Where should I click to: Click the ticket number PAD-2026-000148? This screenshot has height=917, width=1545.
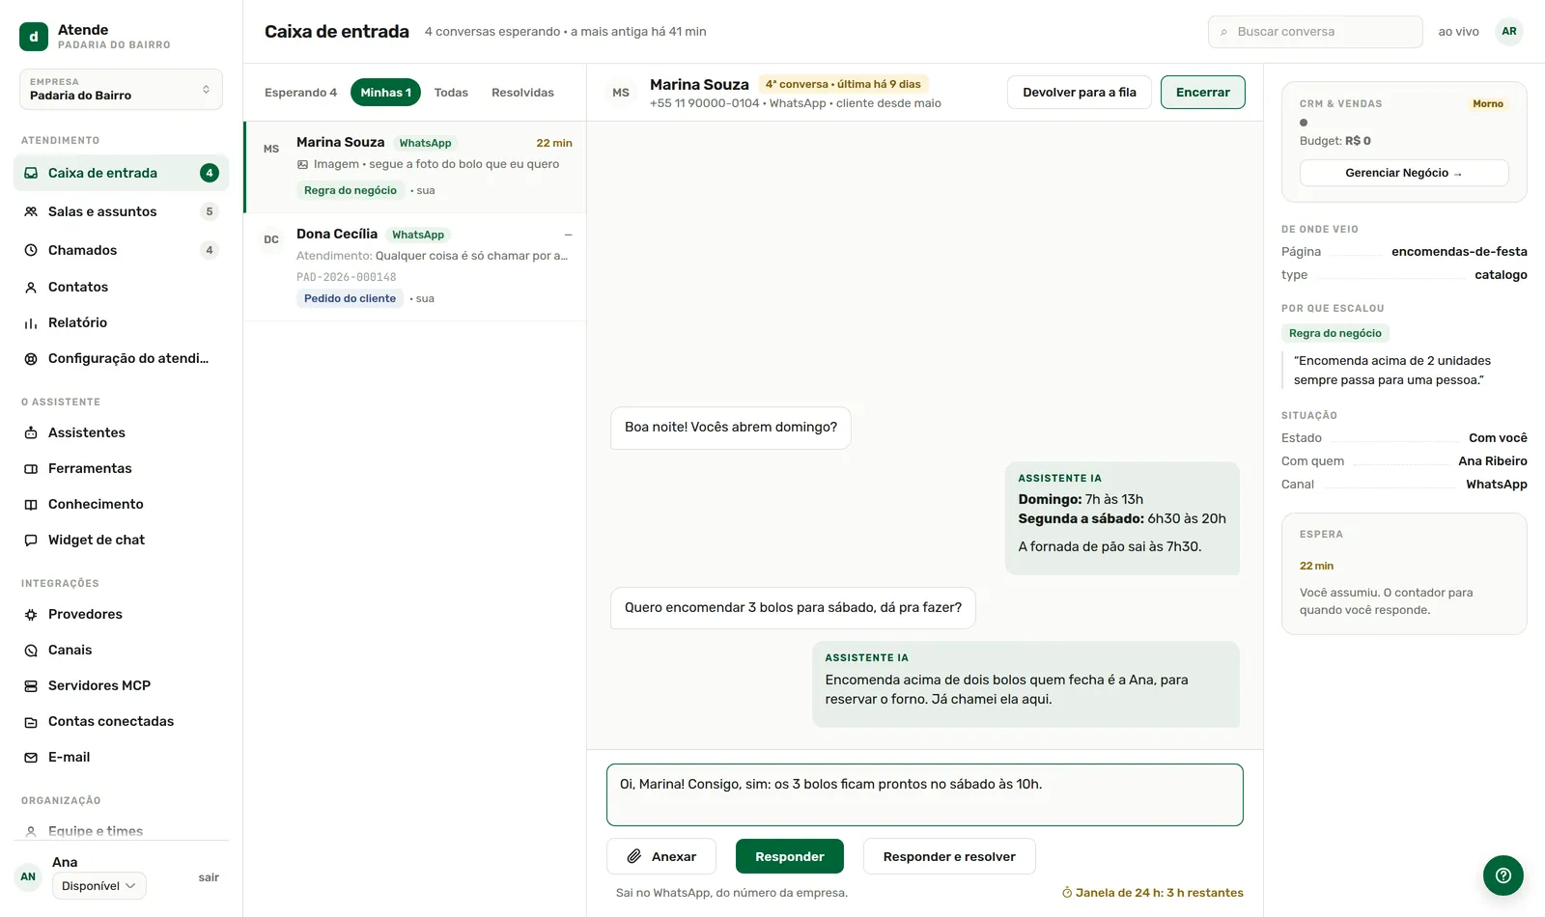pyautogui.click(x=346, y=277)
